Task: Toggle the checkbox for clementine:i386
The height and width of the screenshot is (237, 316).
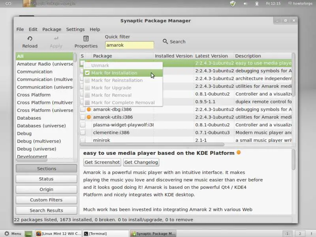Action: (83, 133)
